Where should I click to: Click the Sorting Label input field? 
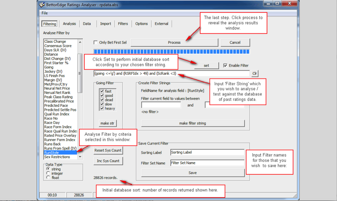(x=207, y=152)
